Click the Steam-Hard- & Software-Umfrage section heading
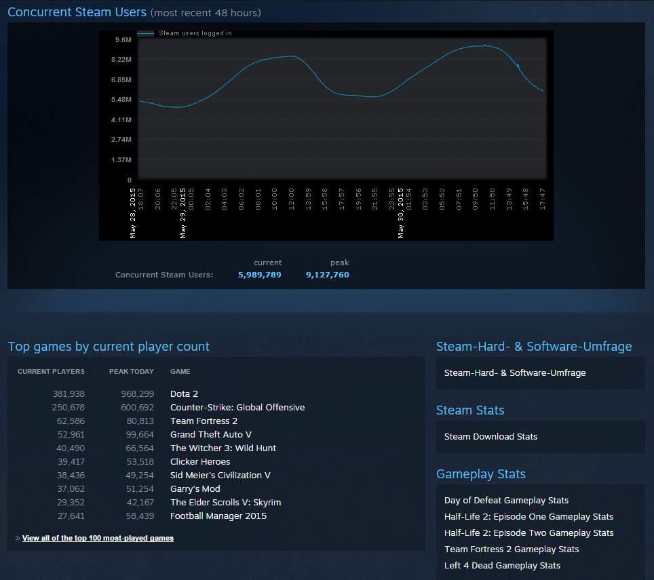 pyautogui.click(x=534, y=347)
